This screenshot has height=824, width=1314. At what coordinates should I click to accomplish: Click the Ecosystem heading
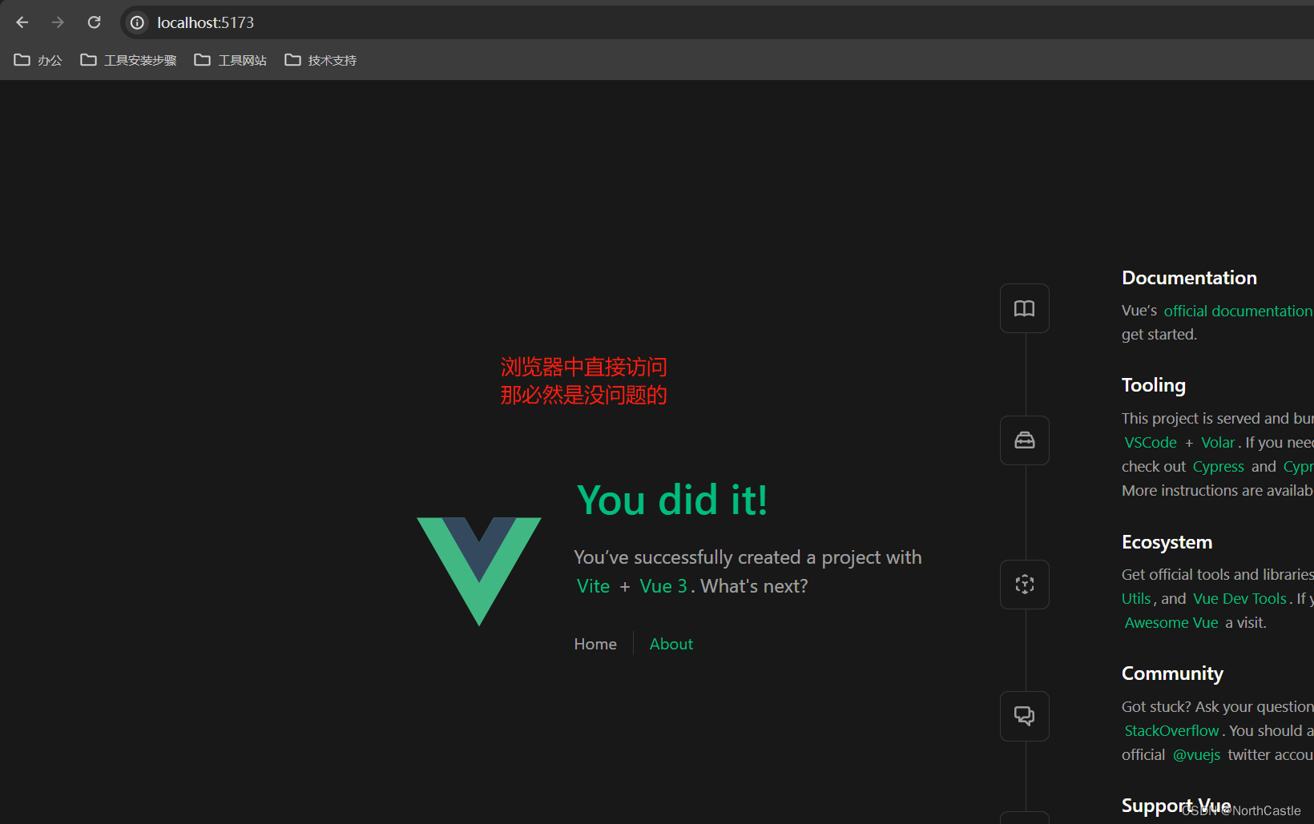coord(1167,542)
